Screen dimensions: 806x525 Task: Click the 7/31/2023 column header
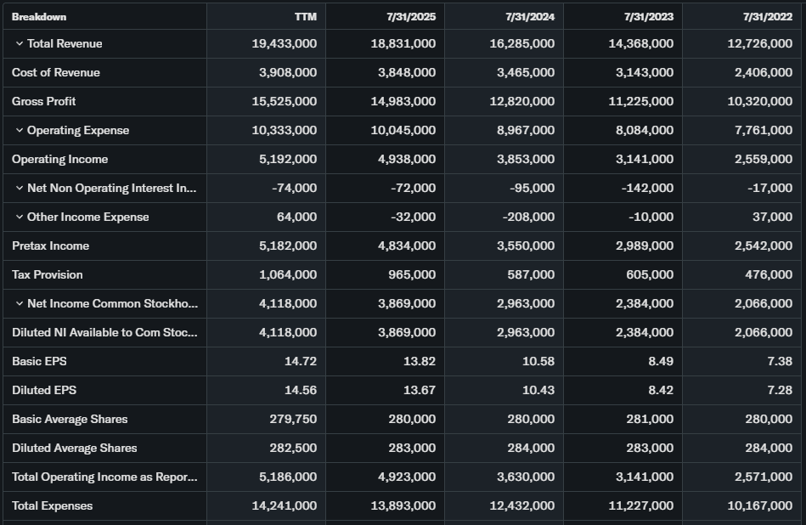(x=648, y=17)
